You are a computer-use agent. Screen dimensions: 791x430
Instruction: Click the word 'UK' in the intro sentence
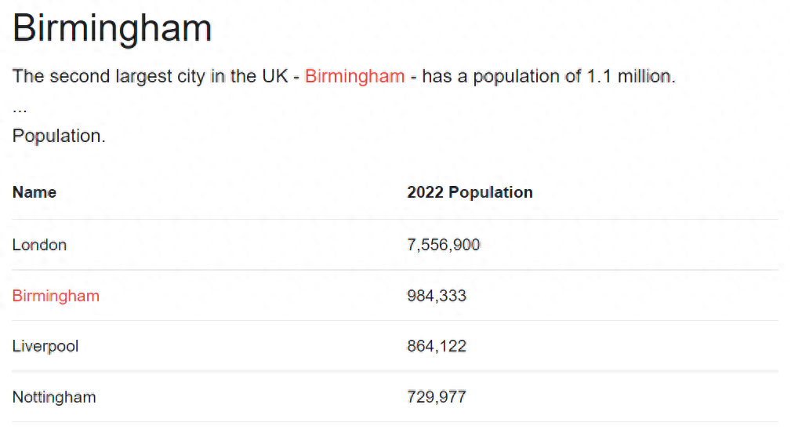pyautogui.click(x=275, y=76)
